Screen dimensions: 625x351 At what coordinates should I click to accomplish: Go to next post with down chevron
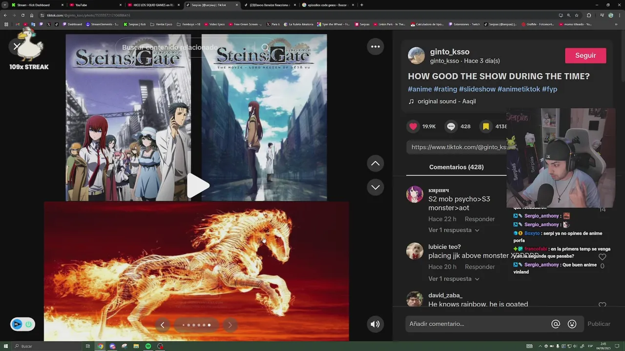[x=375, y=187]
